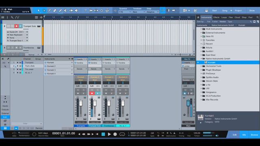This screenshot has height=146, width=260.
Task: Open the Snap Adaptive dropdown
Action: 153,12
